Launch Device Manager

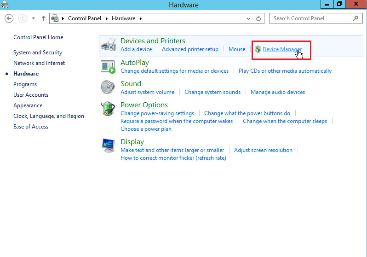pos(282,49)
